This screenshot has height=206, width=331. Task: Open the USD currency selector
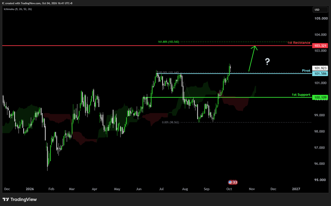tap(320, 10)
